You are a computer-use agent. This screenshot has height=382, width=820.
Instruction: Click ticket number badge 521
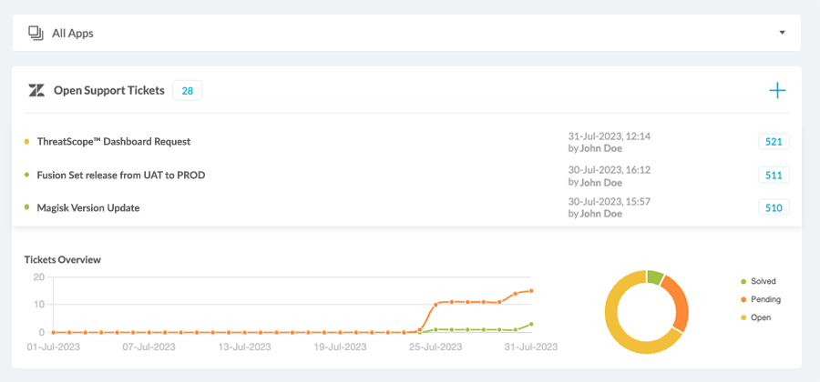tap(774, 142)
